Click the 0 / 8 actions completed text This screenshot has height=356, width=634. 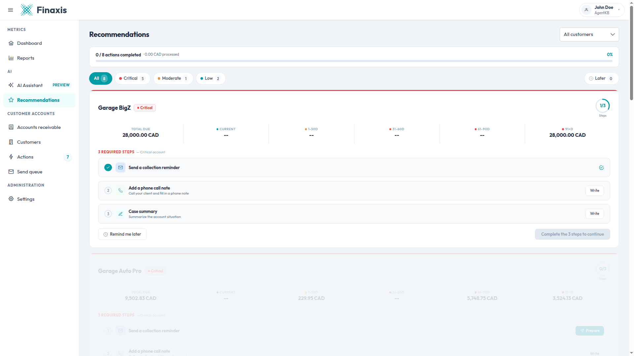[118, 55]
